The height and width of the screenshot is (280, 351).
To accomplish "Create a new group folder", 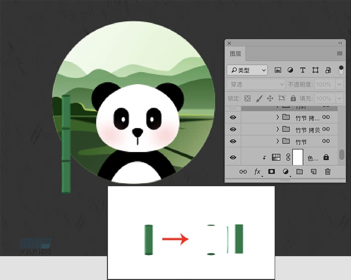I will click(299, 172).
